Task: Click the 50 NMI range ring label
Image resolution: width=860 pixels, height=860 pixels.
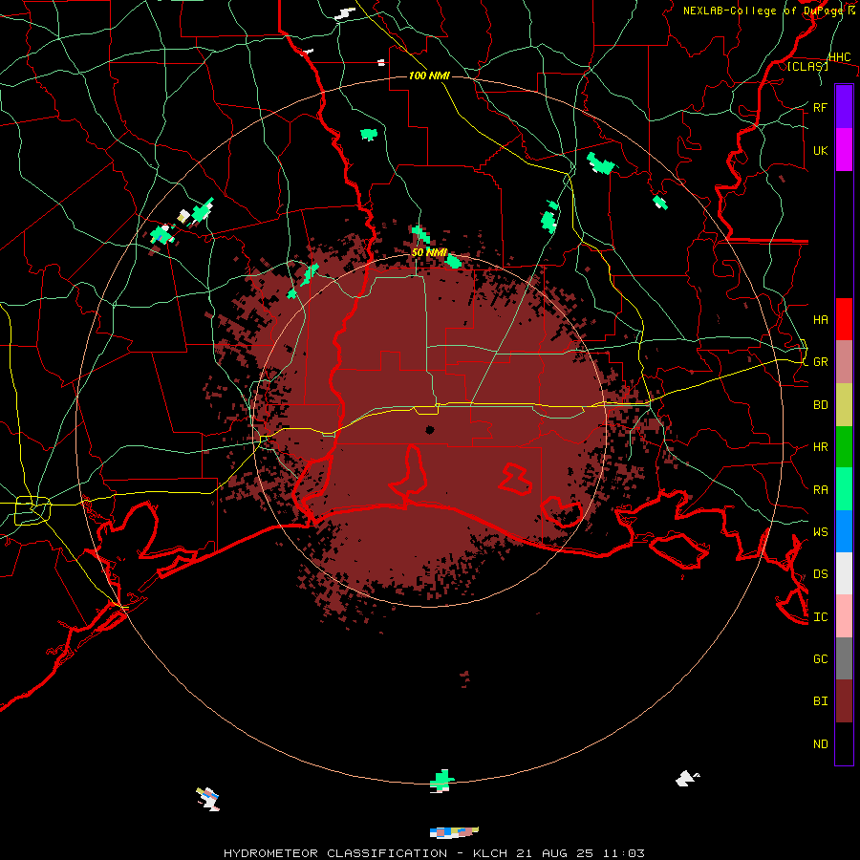Action: pyautogui.click(x=429, y=252)
